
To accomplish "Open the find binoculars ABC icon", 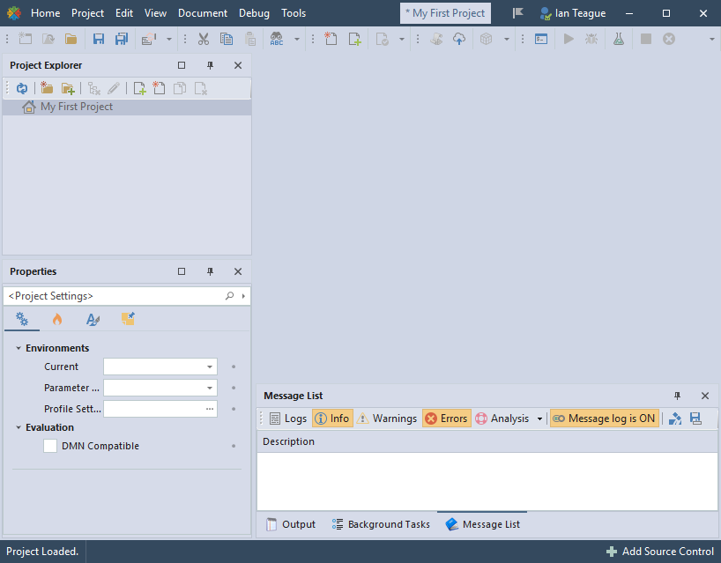I will (x=277, y=39).
